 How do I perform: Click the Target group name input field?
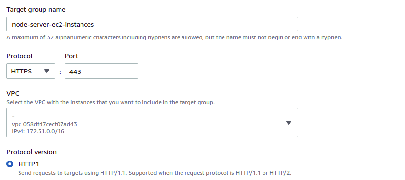click(152, 24)
